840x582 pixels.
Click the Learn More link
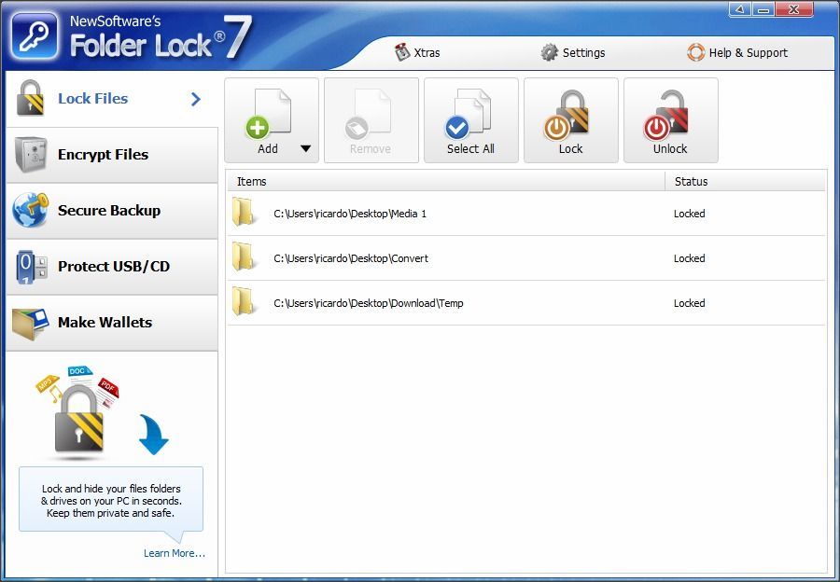click(x=174, y=553)
